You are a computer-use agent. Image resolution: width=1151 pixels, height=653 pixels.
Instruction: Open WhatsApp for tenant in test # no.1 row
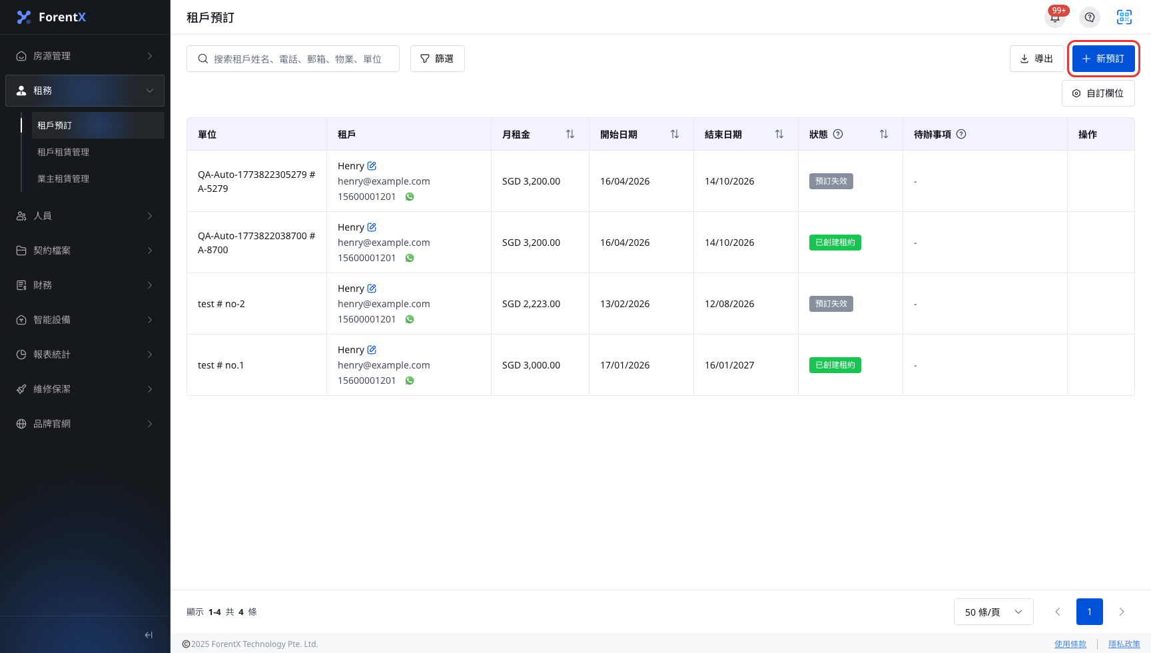pos(410,380)
